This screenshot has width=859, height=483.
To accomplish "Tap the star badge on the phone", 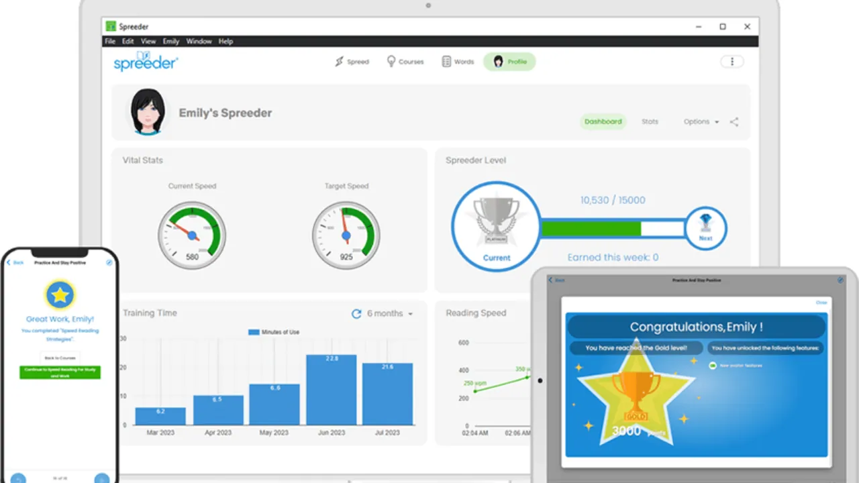I will coord(60,294).
